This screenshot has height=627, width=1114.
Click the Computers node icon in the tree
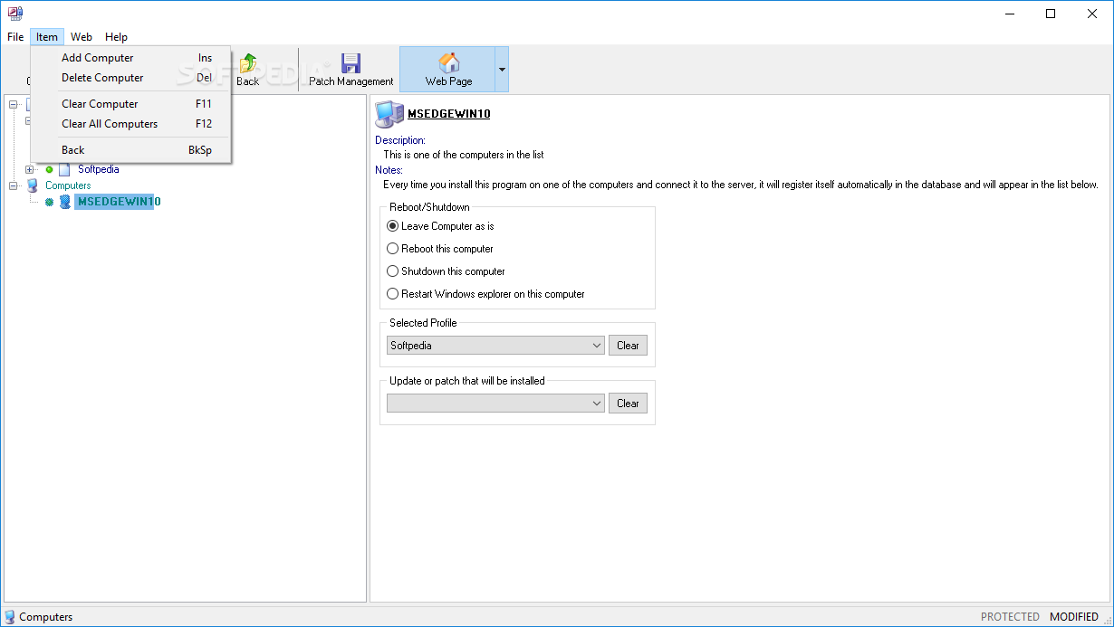(x=33, y=185)
